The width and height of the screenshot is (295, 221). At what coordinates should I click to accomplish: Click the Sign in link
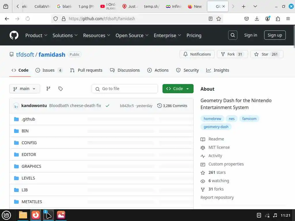250,35
